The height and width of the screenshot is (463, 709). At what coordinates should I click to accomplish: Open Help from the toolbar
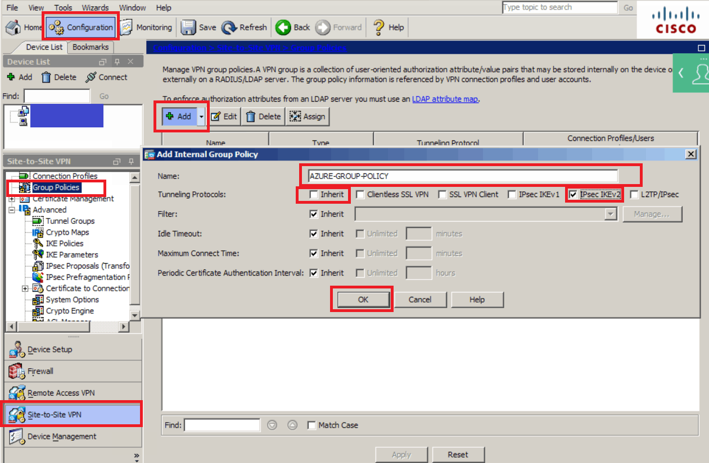(x=389, y=27)
